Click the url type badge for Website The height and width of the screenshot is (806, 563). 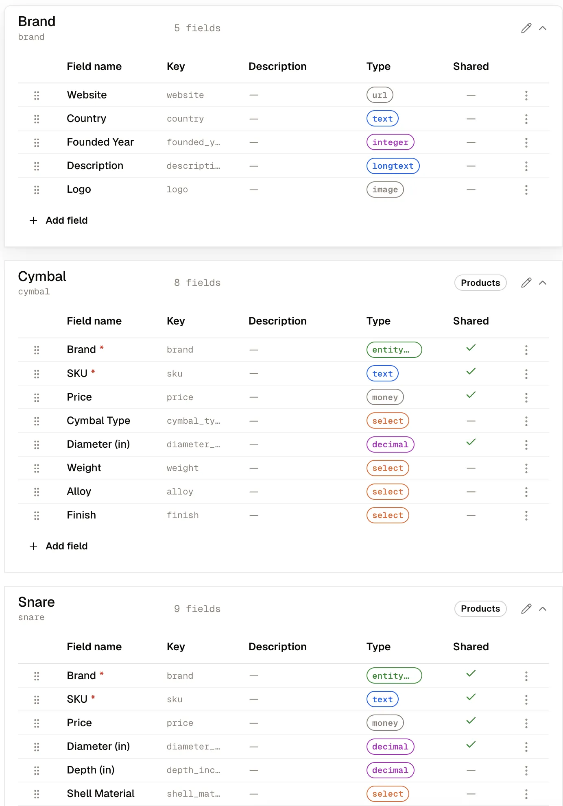click(380, 95)
